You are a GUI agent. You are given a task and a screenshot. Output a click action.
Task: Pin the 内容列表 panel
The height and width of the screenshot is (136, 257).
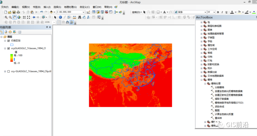point(47,27)
